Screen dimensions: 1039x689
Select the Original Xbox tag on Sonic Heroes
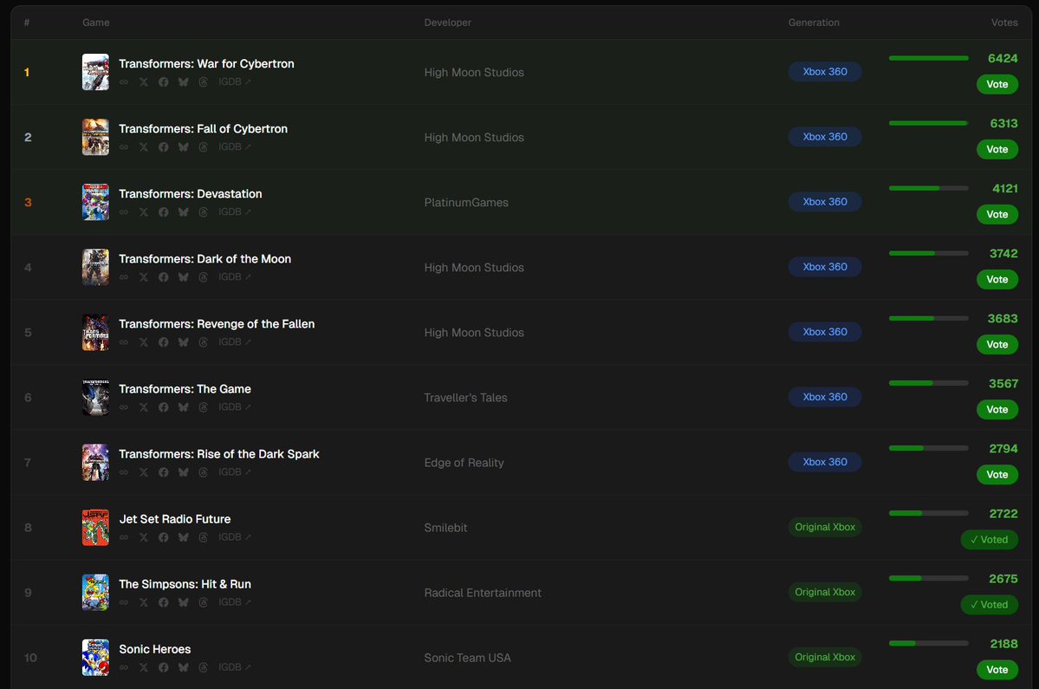(x=825, y=657)
